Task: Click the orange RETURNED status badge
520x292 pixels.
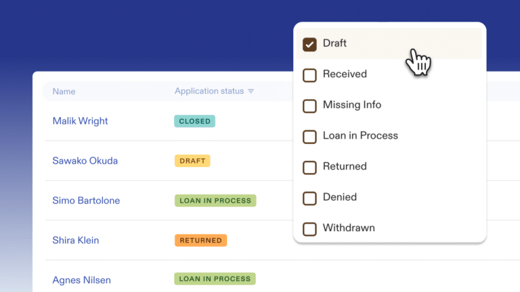Action: (200, 240)
